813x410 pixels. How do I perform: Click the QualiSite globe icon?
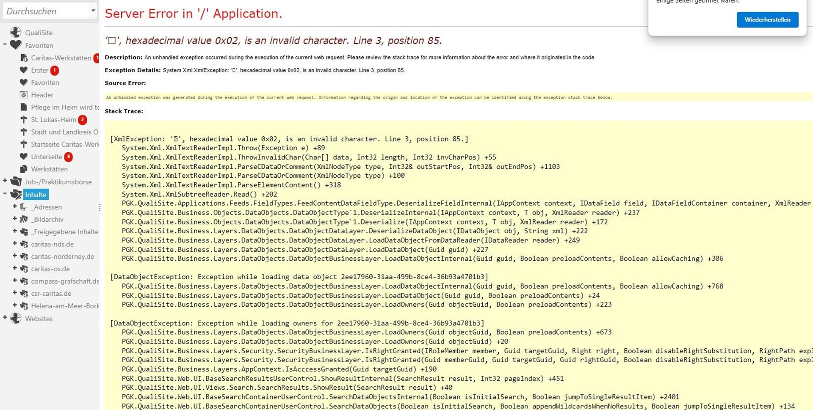click(16, 32)
